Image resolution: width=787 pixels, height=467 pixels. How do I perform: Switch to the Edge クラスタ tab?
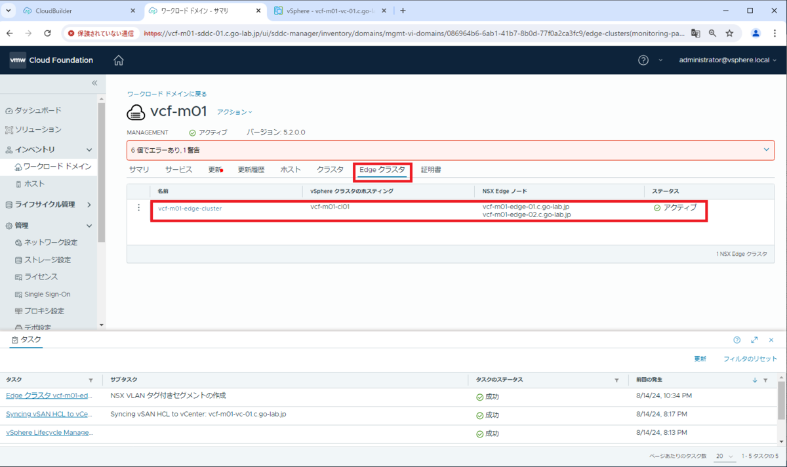[x=382, y=171]
